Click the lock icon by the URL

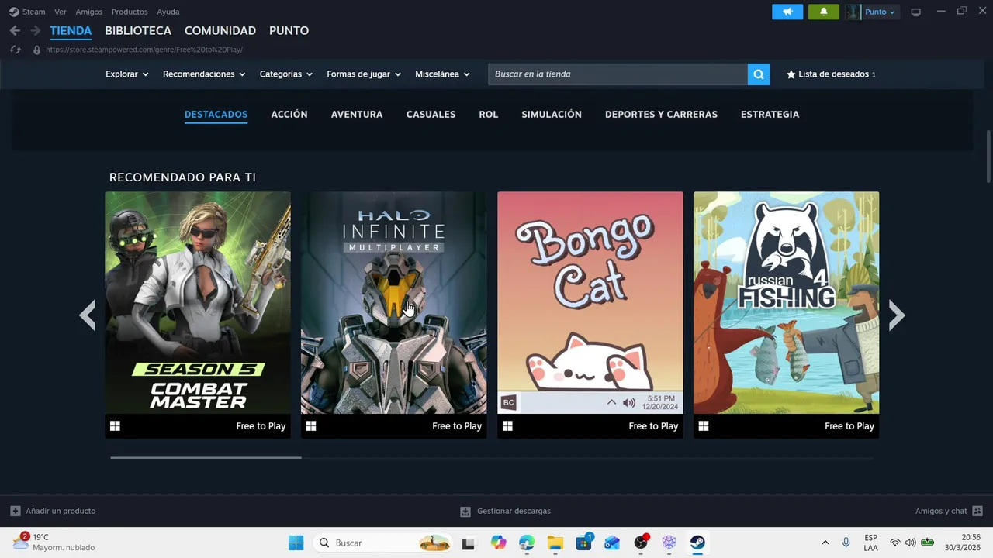pos(36,50)
